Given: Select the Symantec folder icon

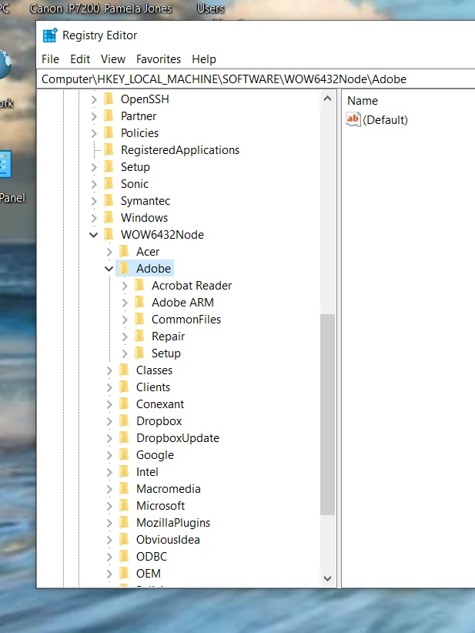Looking at the screenshot, I should click(109, 201).
